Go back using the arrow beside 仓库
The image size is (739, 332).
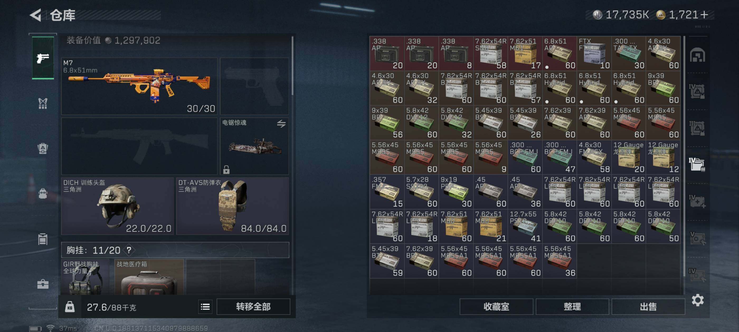click(x=36, y=15)
